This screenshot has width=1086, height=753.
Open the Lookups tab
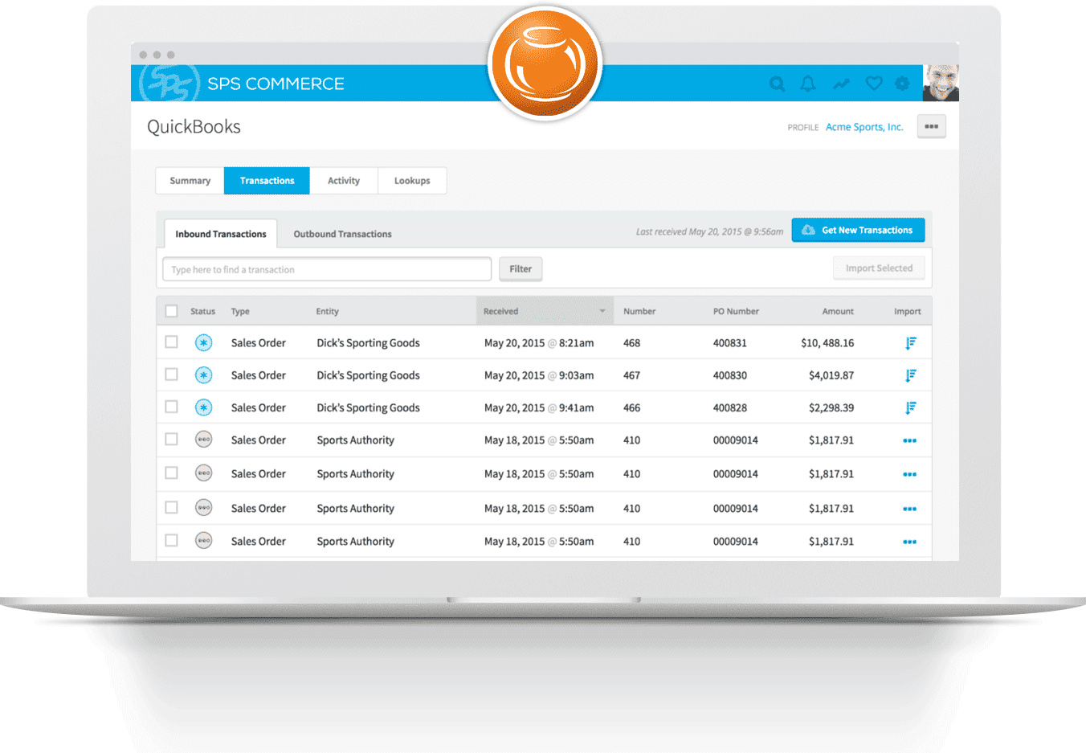(412, 181)
